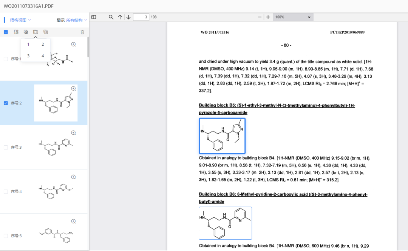
Task: Untick the checkbox for 序号:2
Action: tap(6, 103)
